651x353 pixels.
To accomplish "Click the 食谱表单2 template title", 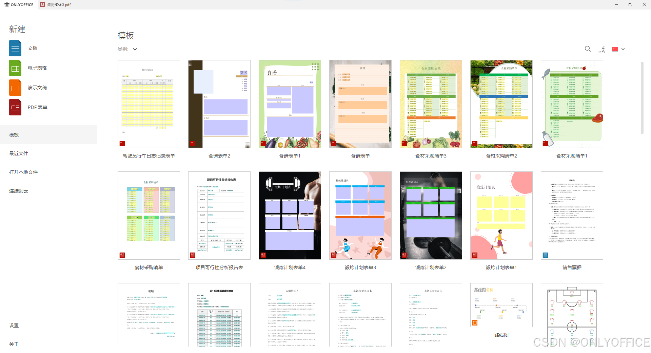I will click(219, 156).
